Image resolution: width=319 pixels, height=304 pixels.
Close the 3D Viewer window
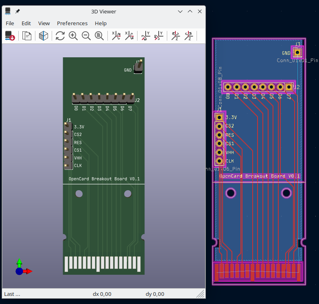coord(200,11)
